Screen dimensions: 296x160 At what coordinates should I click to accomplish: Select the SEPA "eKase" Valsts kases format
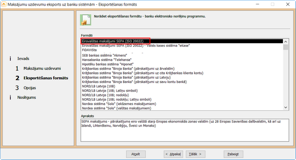(x=182, y=46)
